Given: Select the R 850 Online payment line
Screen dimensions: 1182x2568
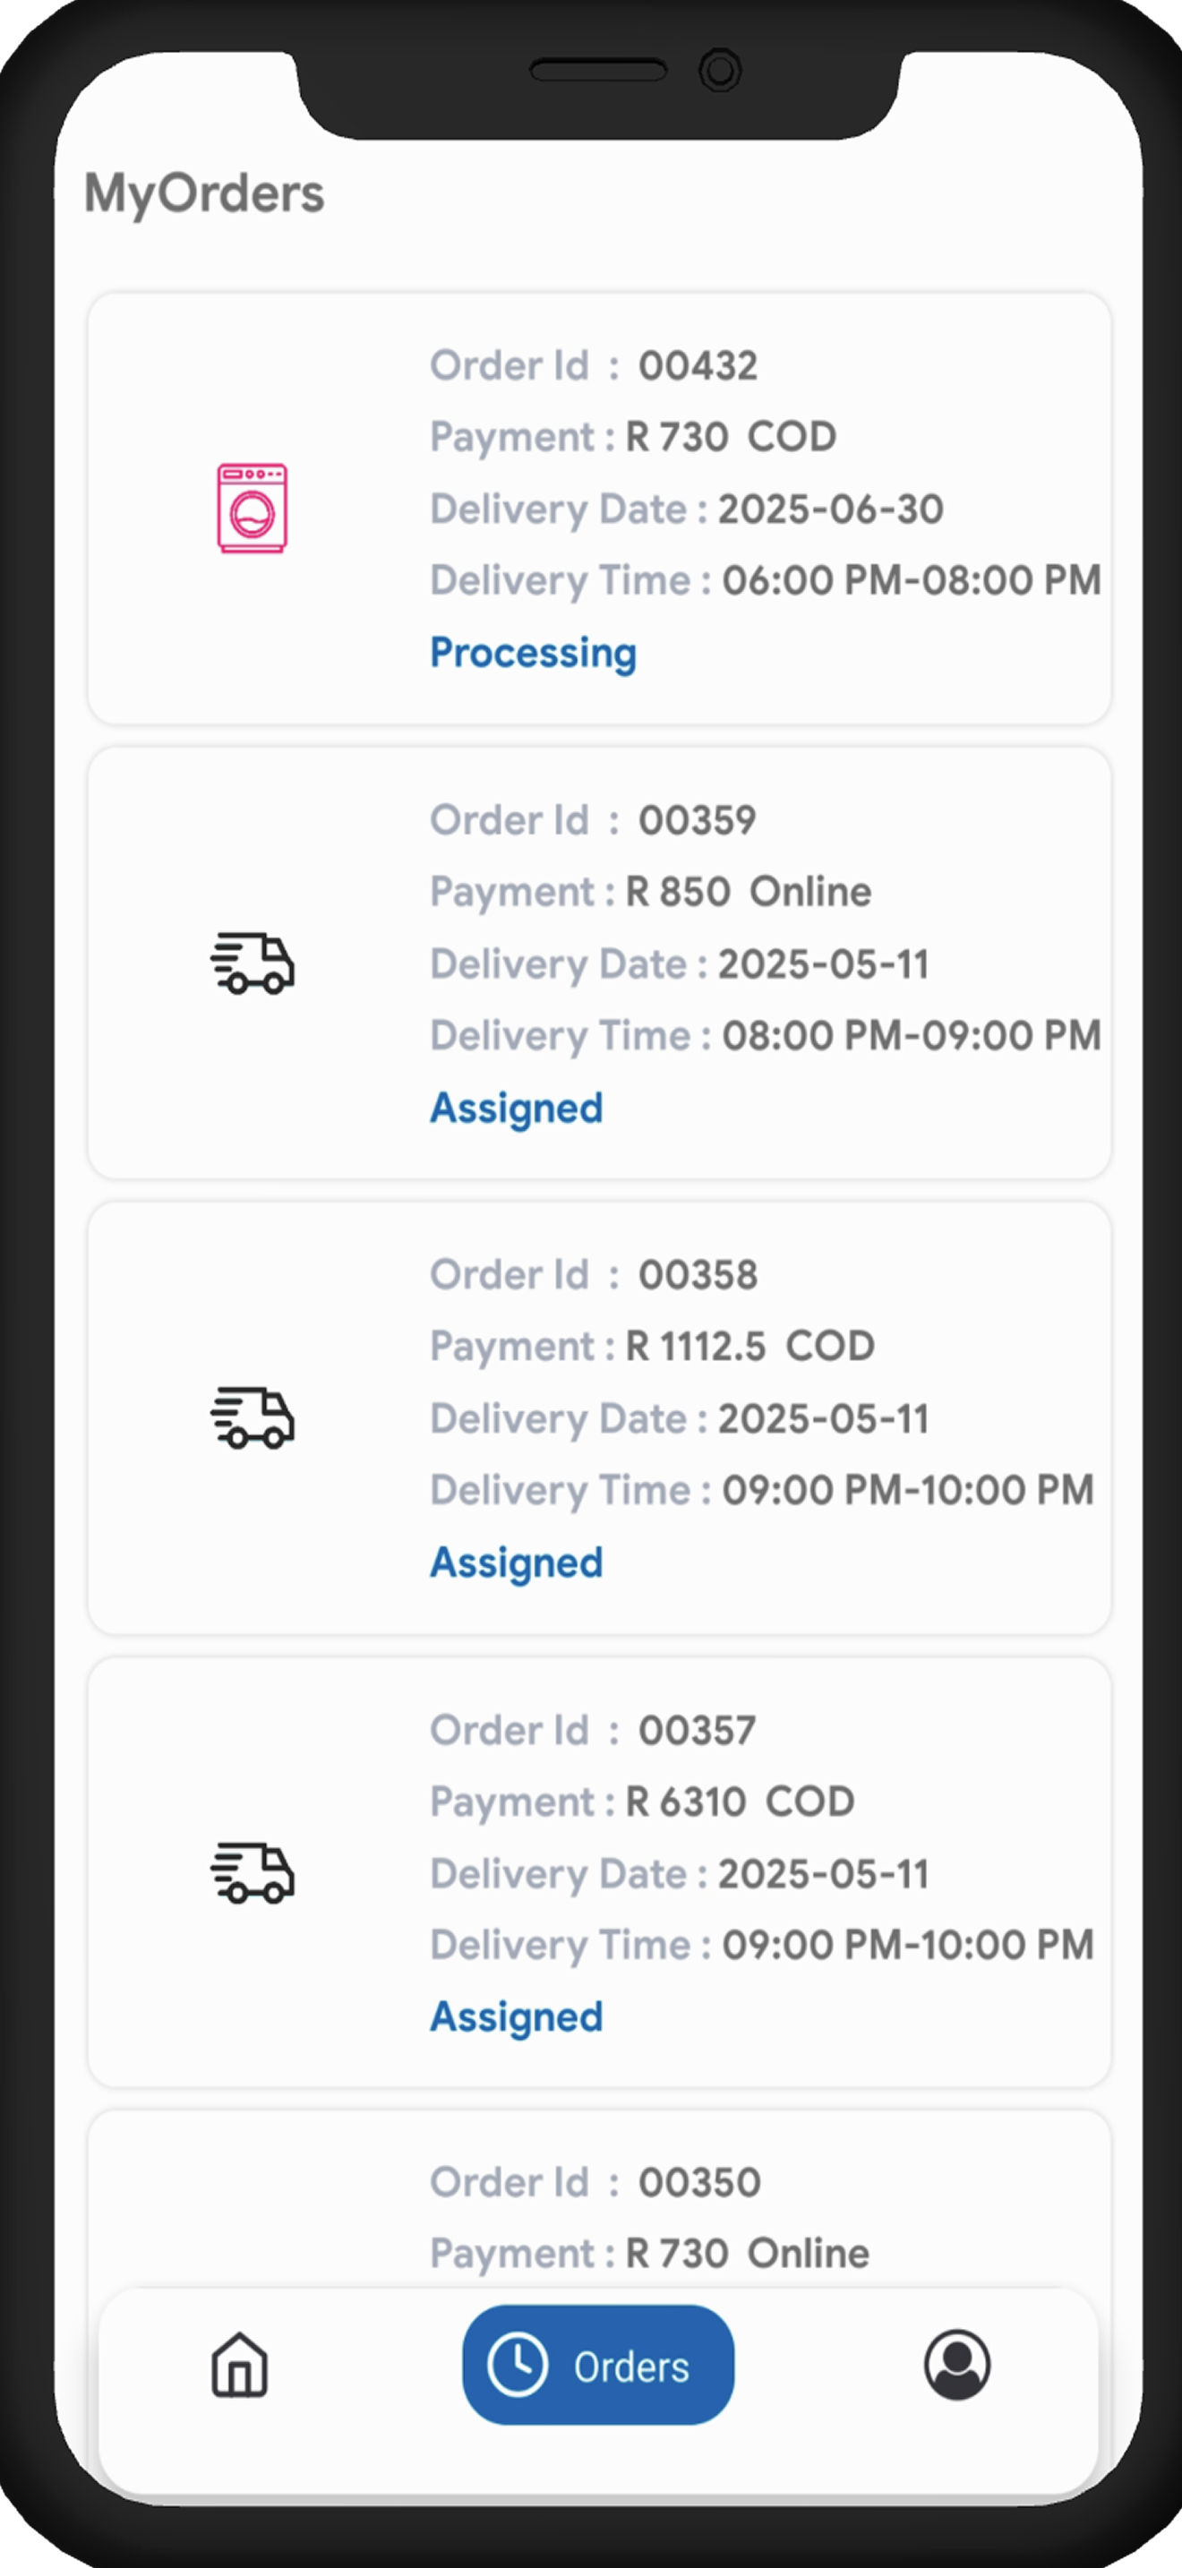Looking at the screenshot, I should 651,892.
